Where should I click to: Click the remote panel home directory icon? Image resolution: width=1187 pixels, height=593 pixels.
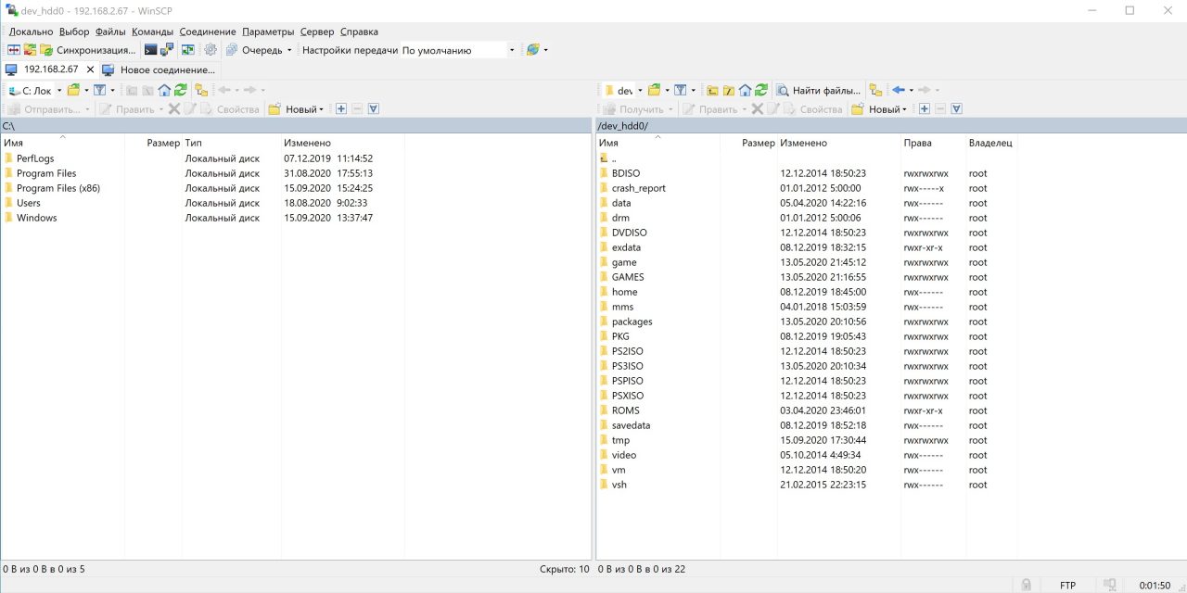coord(746,90)
